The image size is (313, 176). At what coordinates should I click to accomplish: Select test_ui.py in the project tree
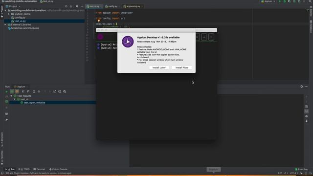pyautogui.click(x=20, y=21)
